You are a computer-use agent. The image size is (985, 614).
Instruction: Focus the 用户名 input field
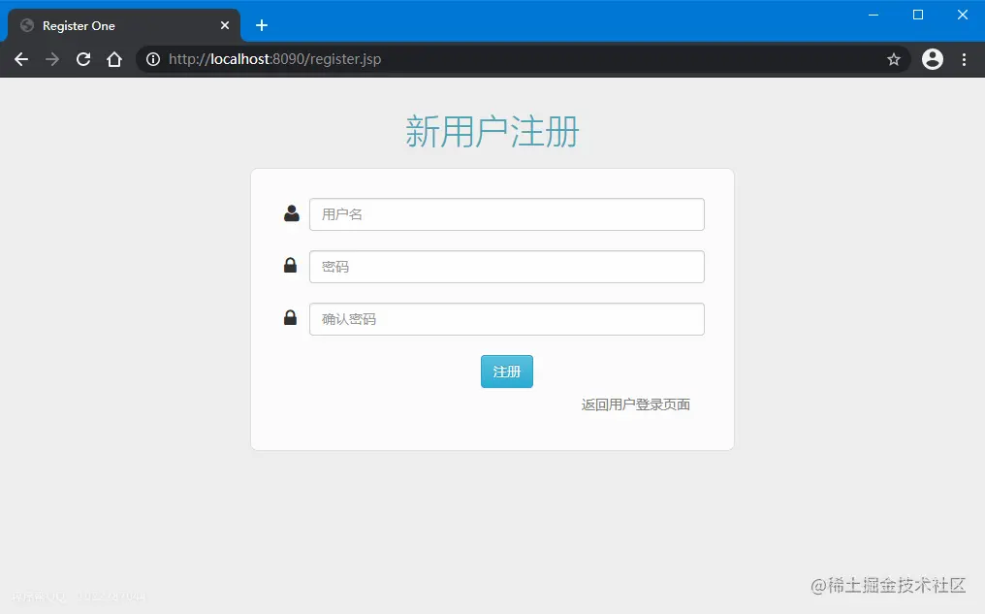(x=507, y=214)
